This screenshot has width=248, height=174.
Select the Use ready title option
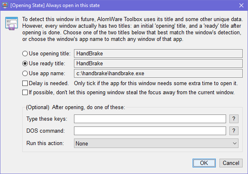[25, 63]
